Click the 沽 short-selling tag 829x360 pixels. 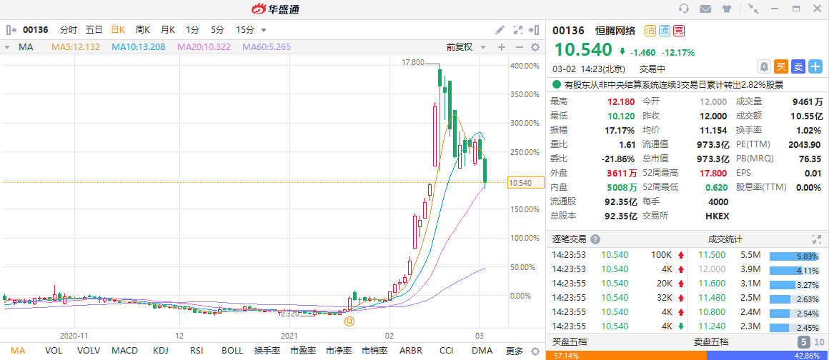pyautogui.click(x=650, y=30)
